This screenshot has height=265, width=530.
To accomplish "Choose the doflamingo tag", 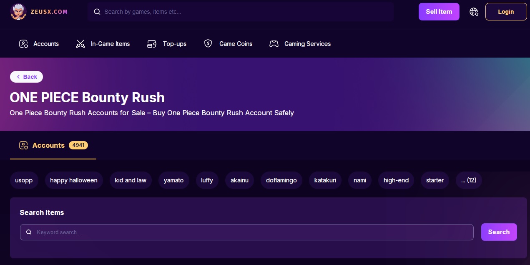I will [281, 180].
